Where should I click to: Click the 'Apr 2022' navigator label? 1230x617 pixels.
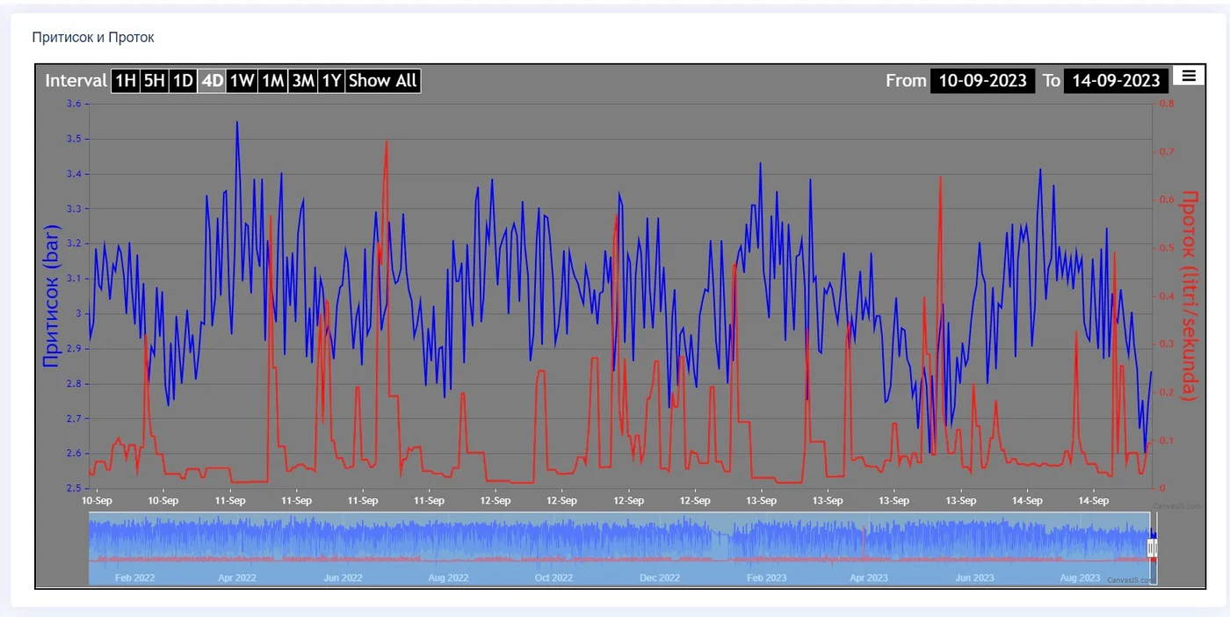tap(237, 578)
